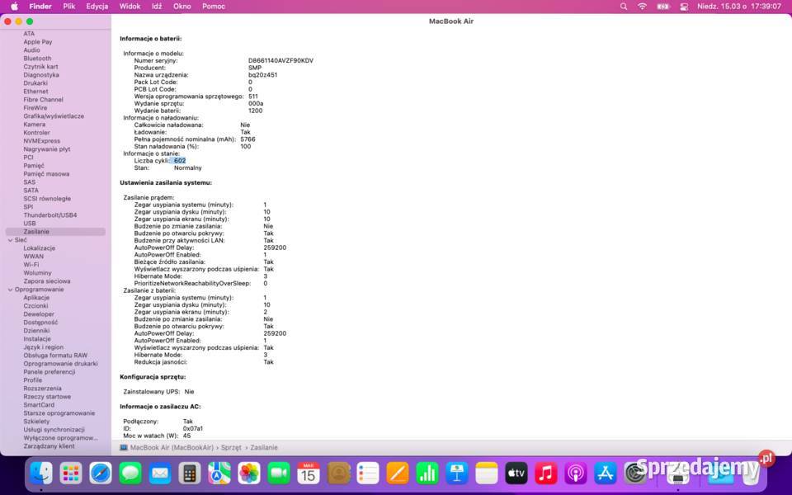This screenshot has width=792, height=495.
Task: Launch Pages from the Dock
Action: tap(398, 474)
